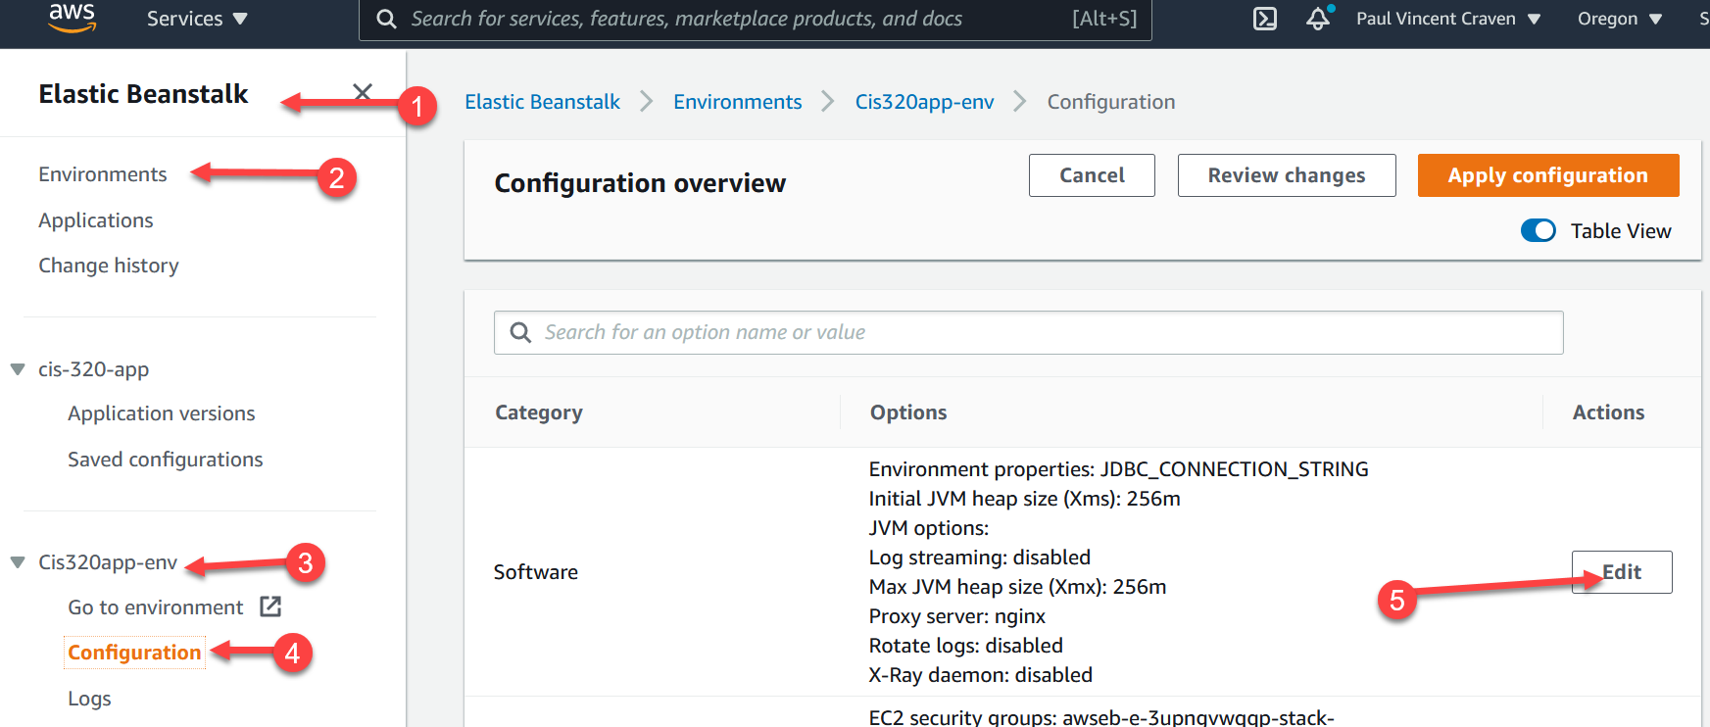This screenshot has width=1710, height=727.
Task: Collapse the Cis320app-env tree section
Action: 18,562
